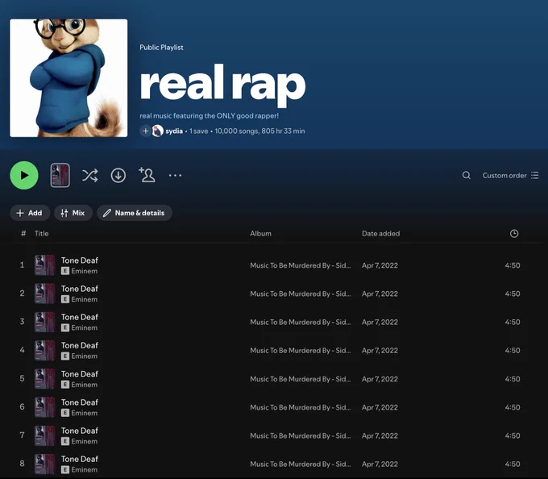
Task: Open the three-dot more options menu
Action: point(175,175)
